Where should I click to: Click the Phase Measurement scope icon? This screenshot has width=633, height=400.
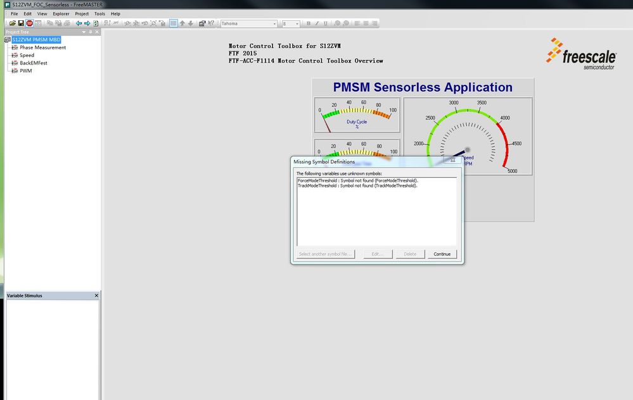[x=15, y=47]
